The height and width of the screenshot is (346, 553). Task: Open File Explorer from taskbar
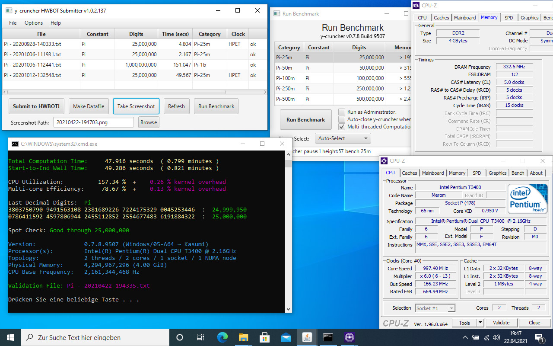pyautogui.click(x=243, y=337)
